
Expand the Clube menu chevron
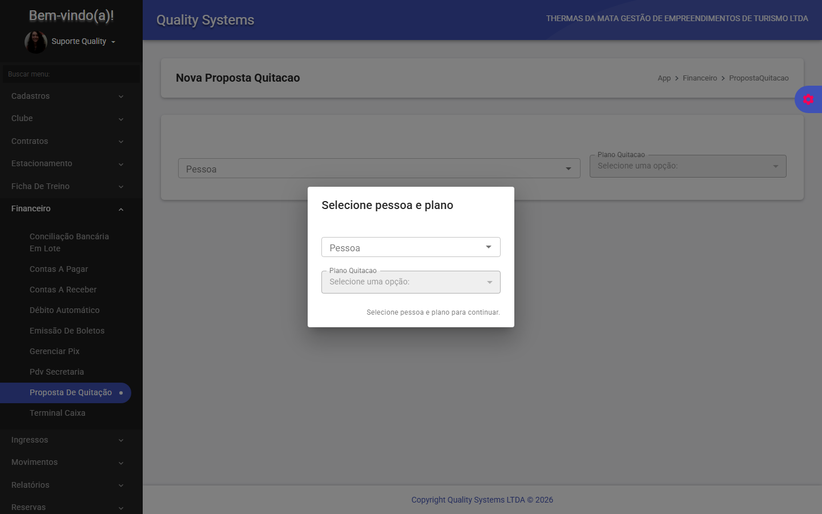tap(120, 119)
